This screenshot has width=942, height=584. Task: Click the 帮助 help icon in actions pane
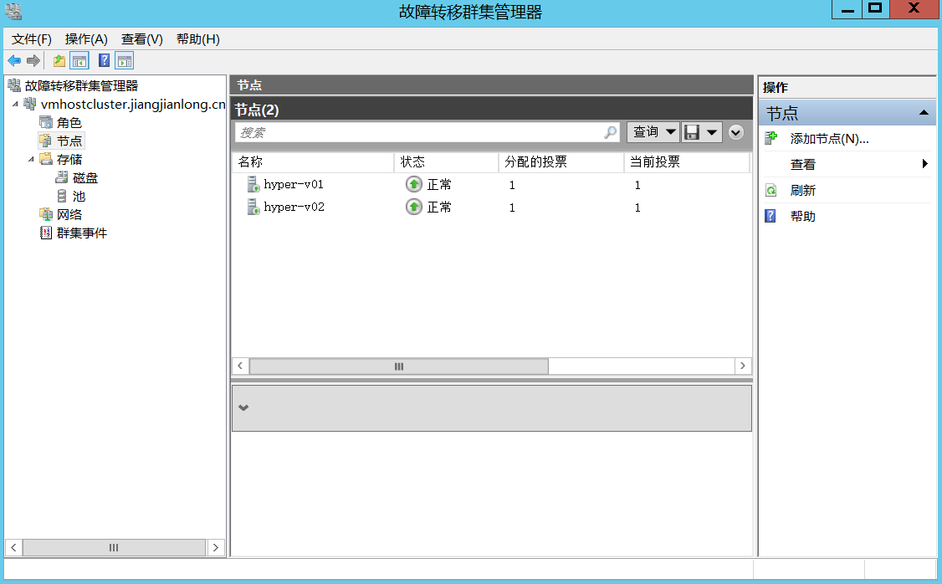point(770,216)
